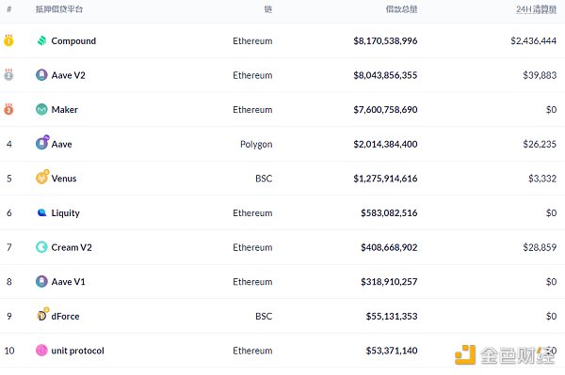Sort by the total borrowed column header
The image size is (565, 375).
point(401,9)
